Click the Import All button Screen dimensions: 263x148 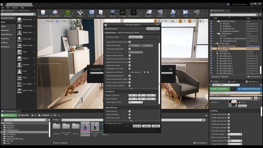pyautogui.click(x=137, y=126)
